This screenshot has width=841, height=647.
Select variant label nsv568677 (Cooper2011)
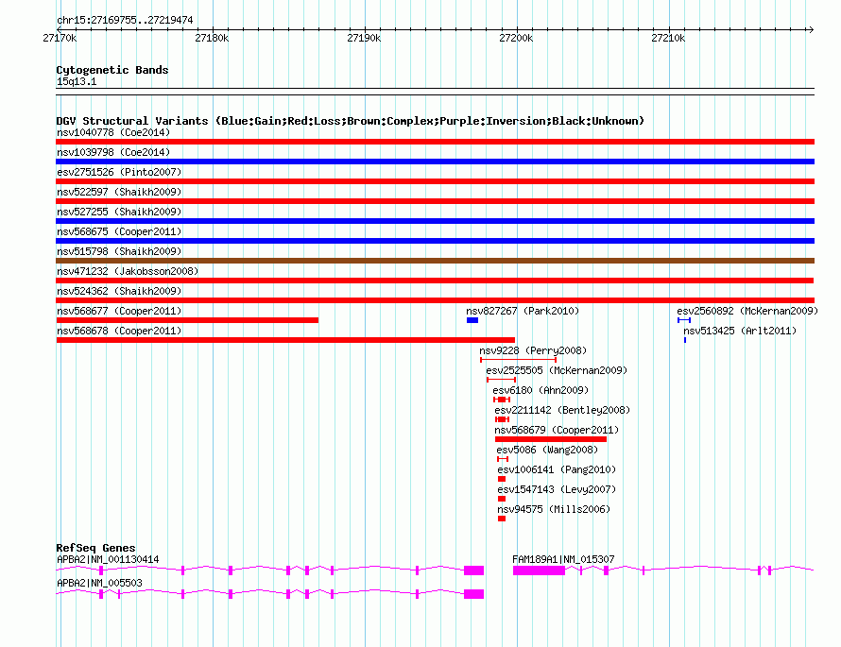[x=119, y=311]
